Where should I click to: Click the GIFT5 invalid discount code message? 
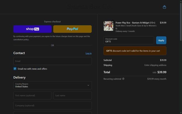point(135,51)
